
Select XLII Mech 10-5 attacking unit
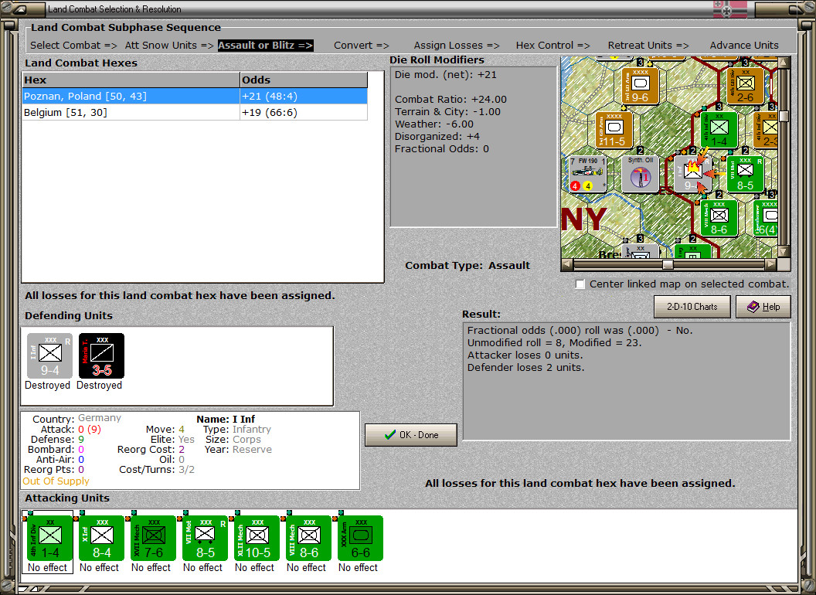[x=257, y=539]
